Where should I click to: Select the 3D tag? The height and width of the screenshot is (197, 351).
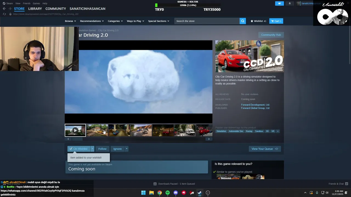(267, 131)
